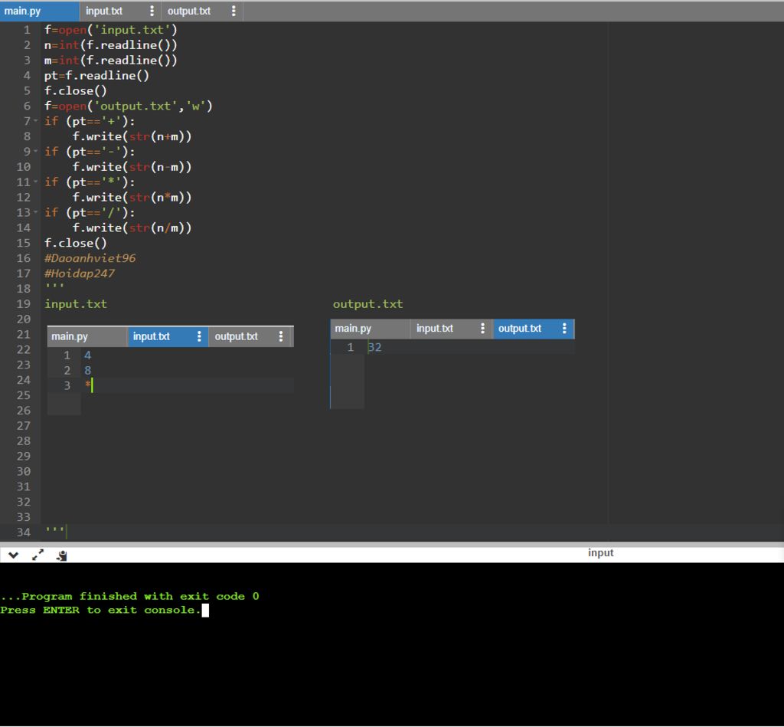Click the f.close() statement on line 15
Screen dimensions: 784x727
point(76,243)
